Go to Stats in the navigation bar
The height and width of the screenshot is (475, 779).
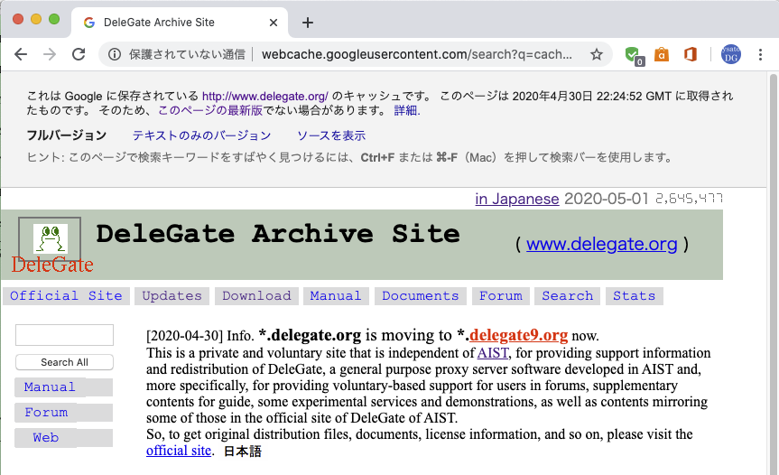click(634, 296)
